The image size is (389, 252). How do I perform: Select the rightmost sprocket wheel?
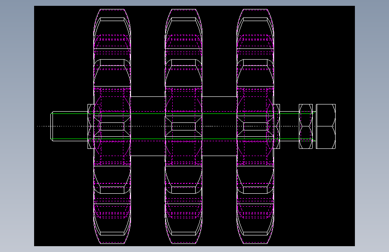pyautogui.click(x=255, y=126)
